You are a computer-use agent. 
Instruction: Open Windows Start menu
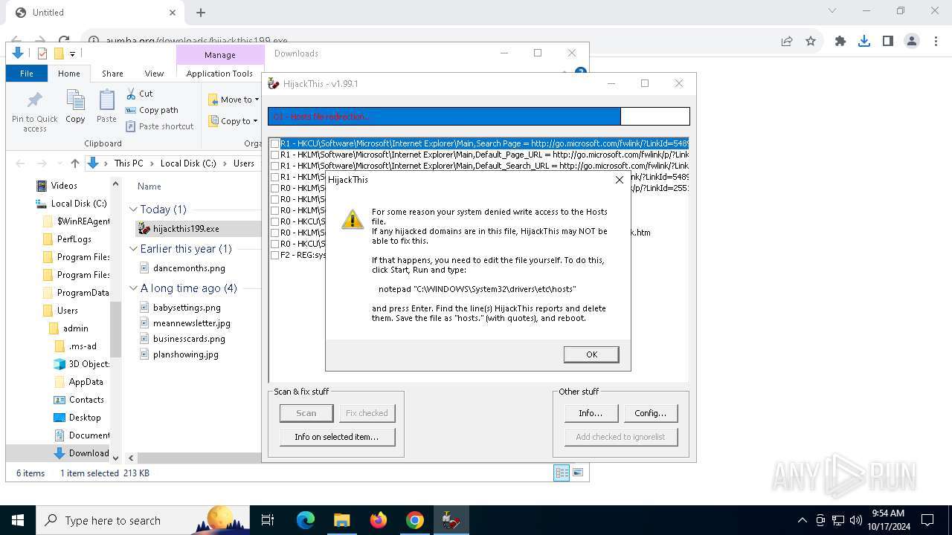[x=18, y=520]
